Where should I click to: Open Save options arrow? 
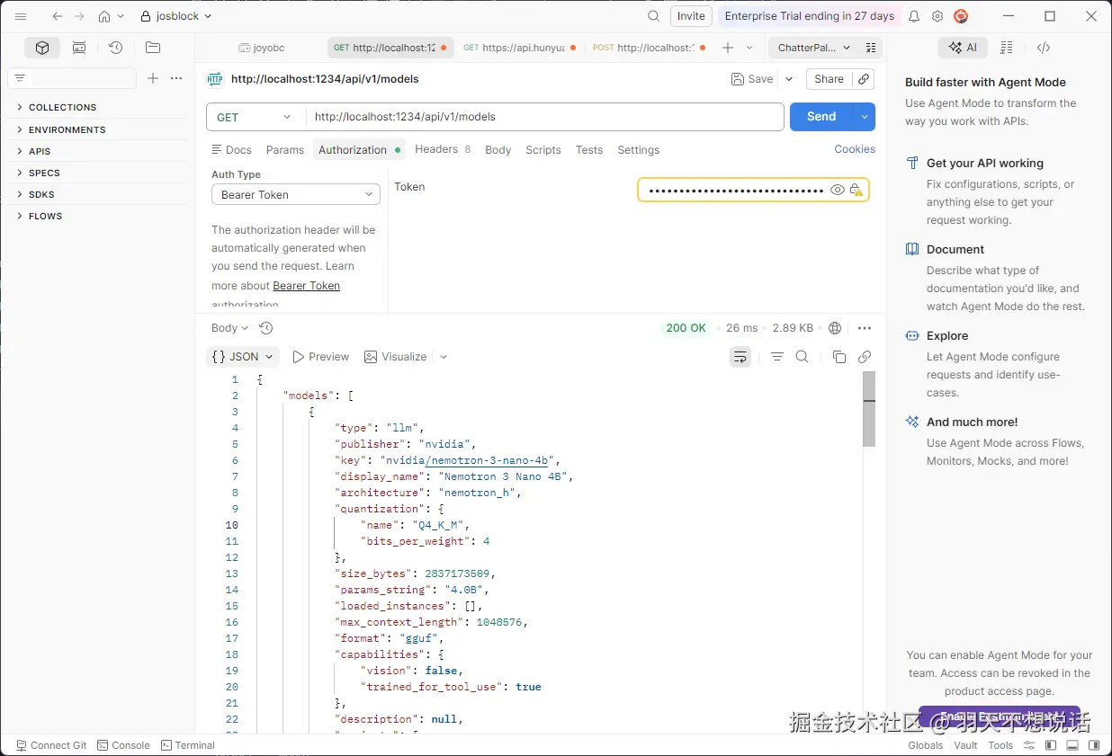coord(789,79)
